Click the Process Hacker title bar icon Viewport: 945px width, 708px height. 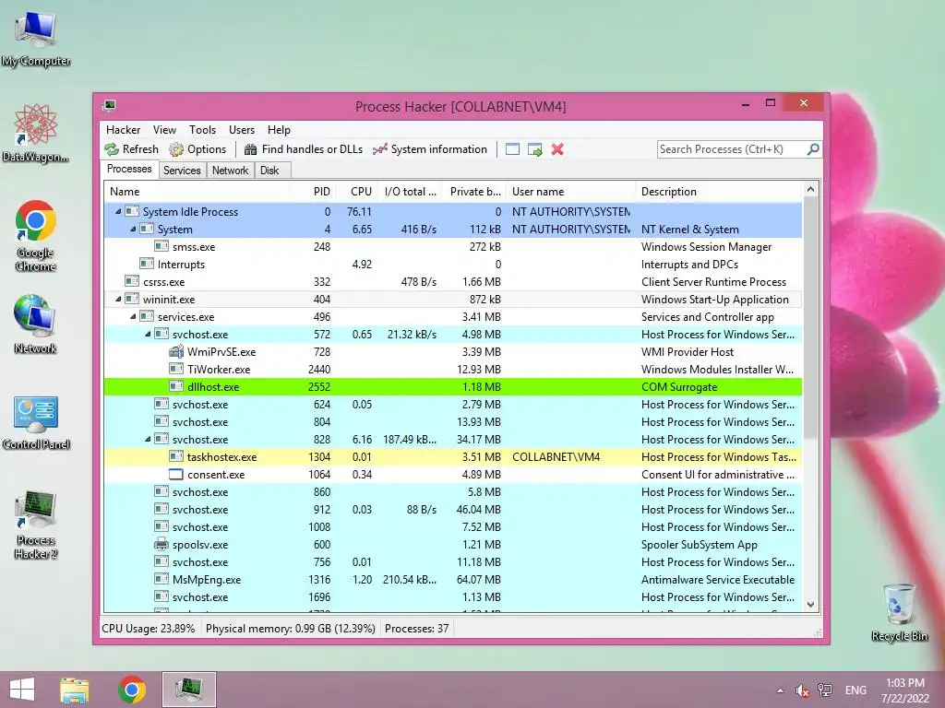pos(109,106)
